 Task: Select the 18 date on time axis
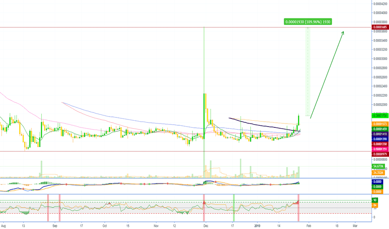coord(337,226)
